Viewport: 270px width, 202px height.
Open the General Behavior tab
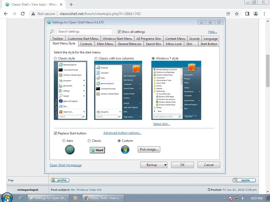point(130,44)
